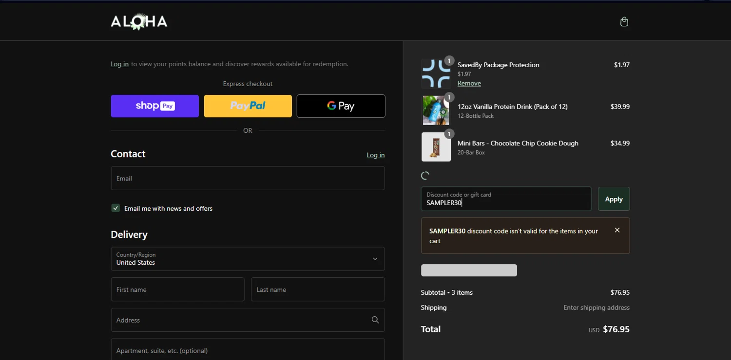
Task: Click the Country/Region chevron arrow
Action: click(x=375, y=259)
